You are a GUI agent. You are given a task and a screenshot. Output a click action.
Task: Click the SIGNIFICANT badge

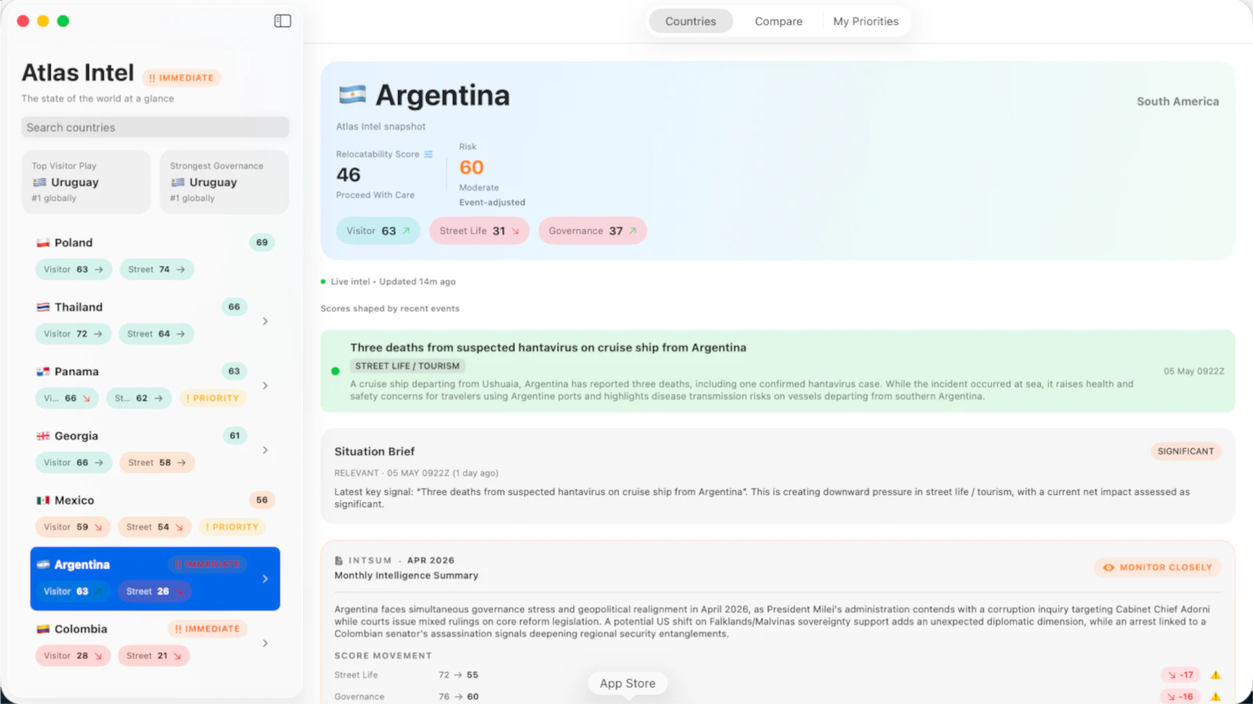1186,451
